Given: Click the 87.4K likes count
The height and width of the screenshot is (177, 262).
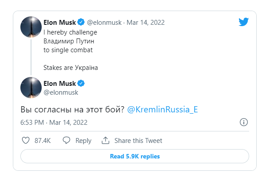Looking at the screenshot, I should click(43, 141).
